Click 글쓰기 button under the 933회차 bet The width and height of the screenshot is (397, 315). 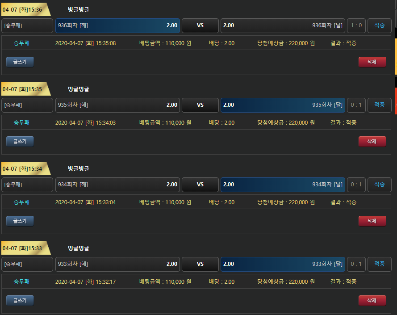[x=20, y=300]
